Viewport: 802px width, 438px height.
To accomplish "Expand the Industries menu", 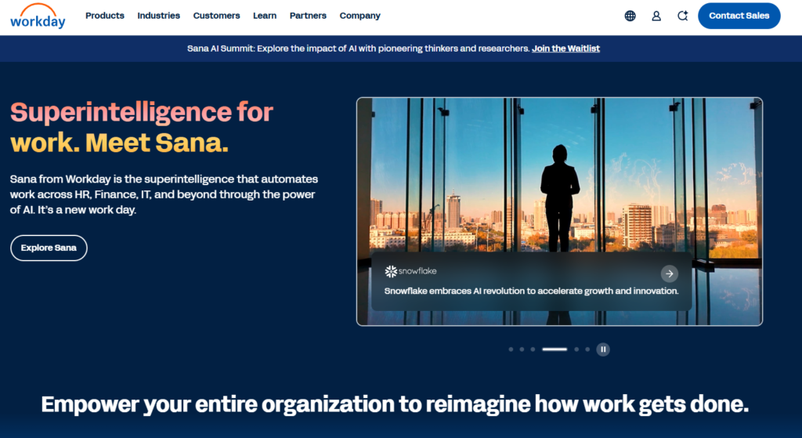I will [x=158, y=16].
